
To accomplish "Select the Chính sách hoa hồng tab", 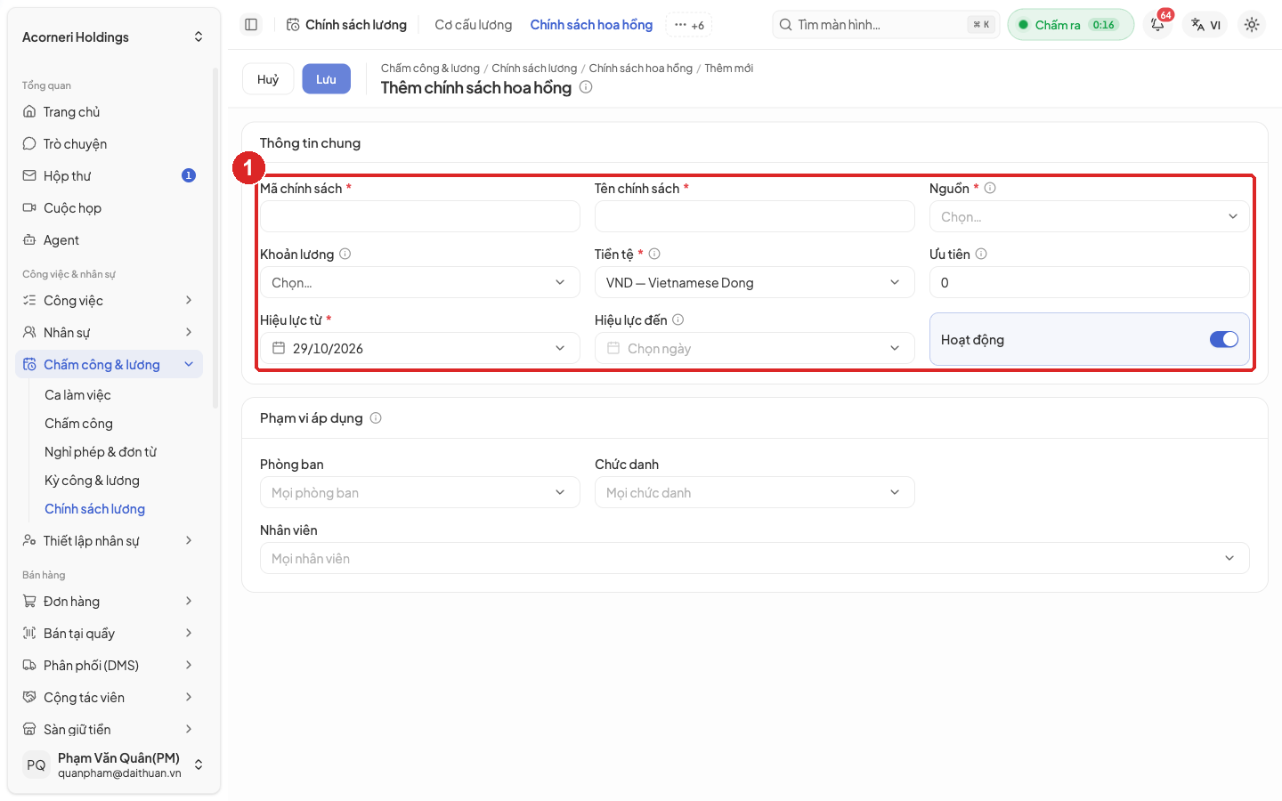I will [591, 25].
